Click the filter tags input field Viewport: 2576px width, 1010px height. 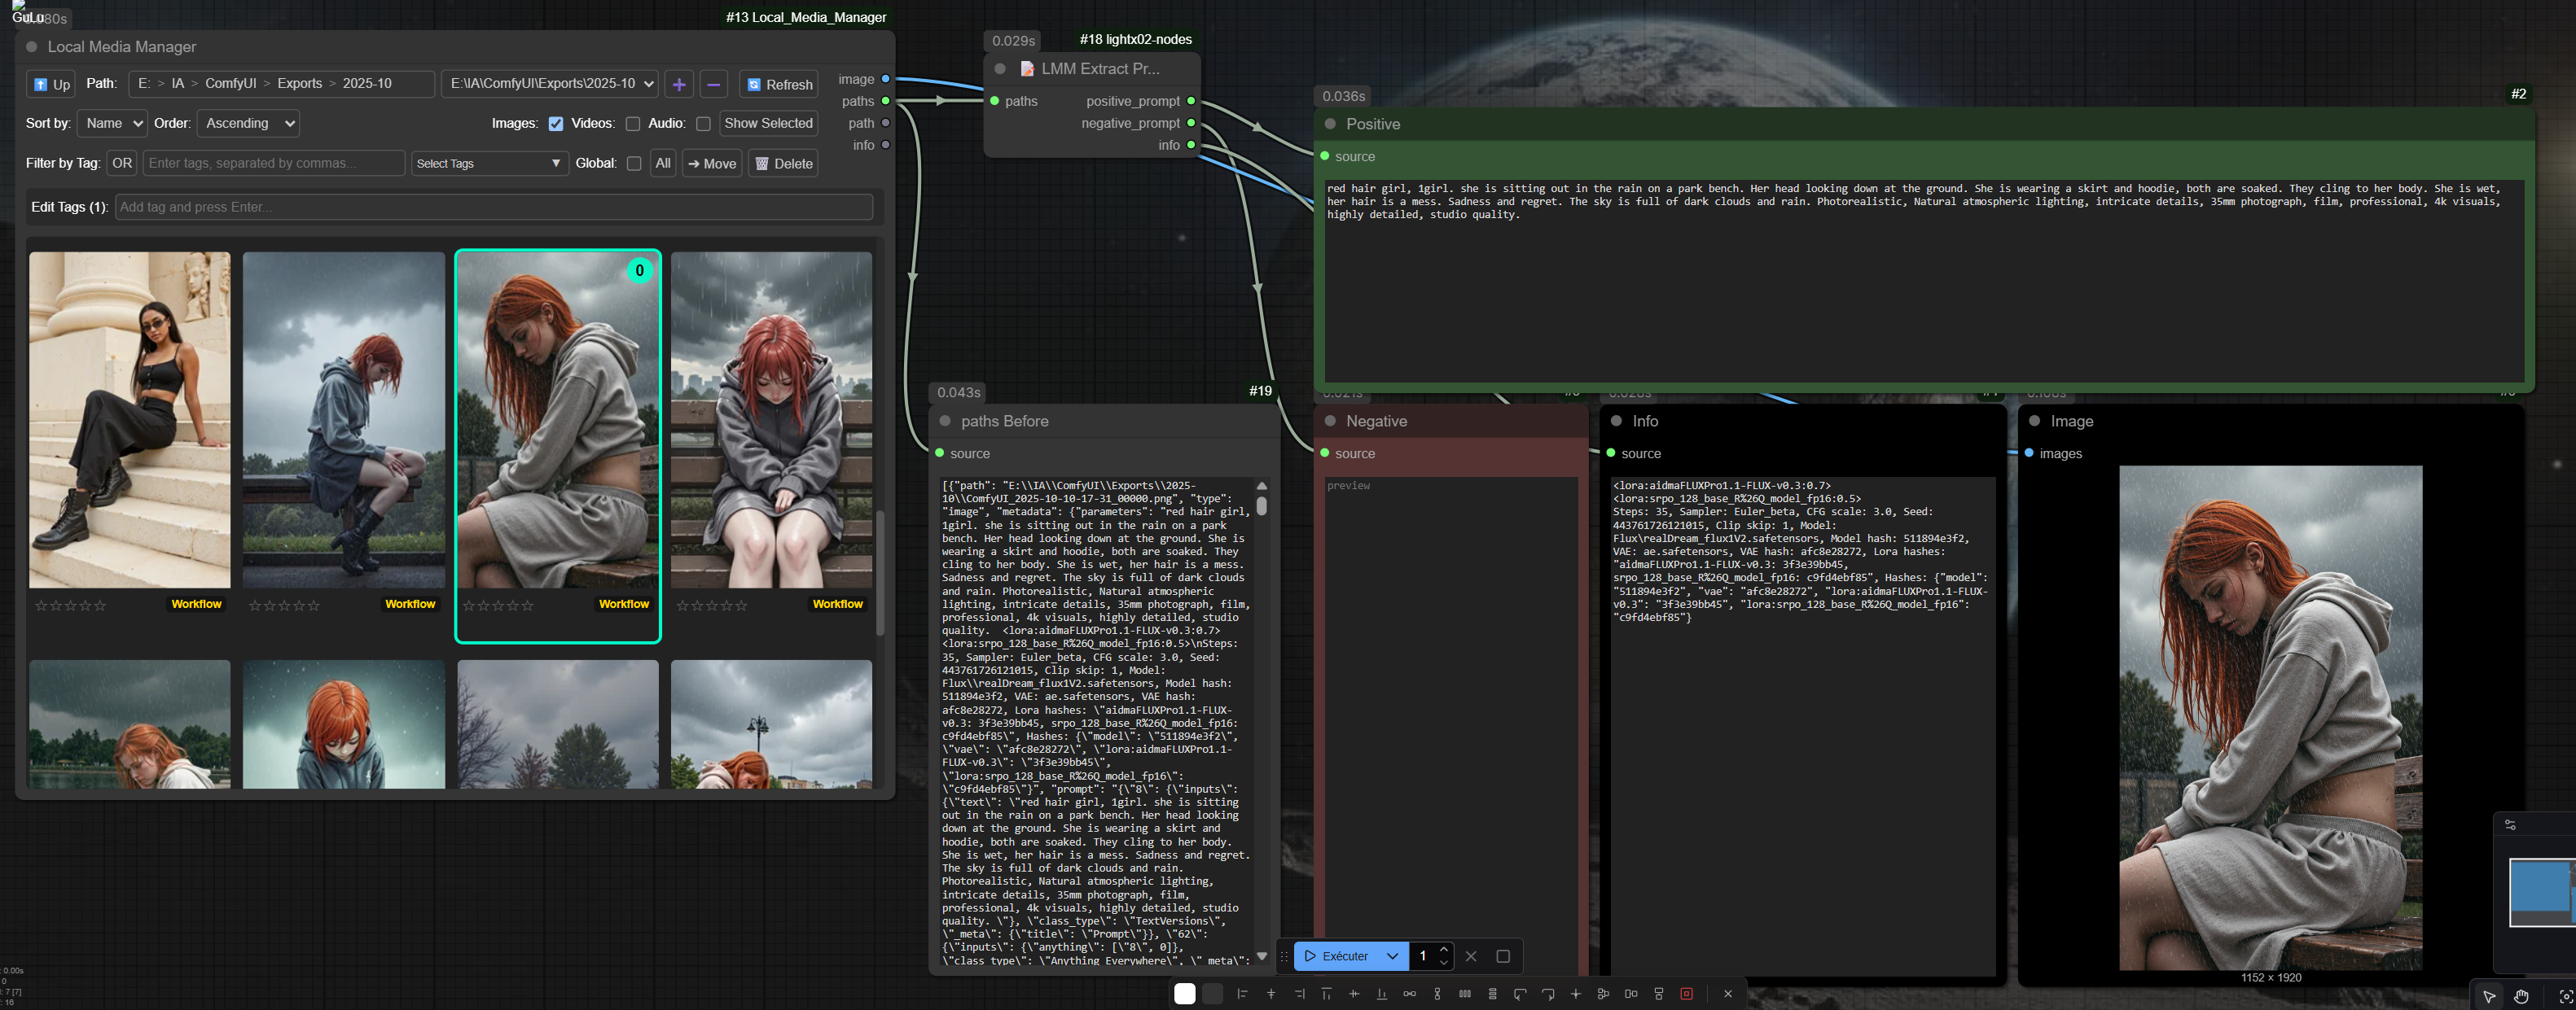click(274, 164)
